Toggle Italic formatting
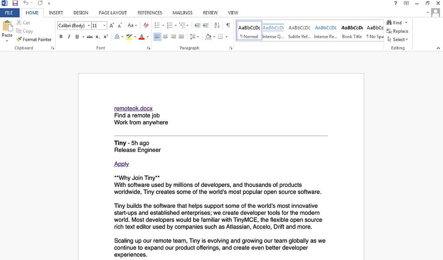 coord(69,37)
